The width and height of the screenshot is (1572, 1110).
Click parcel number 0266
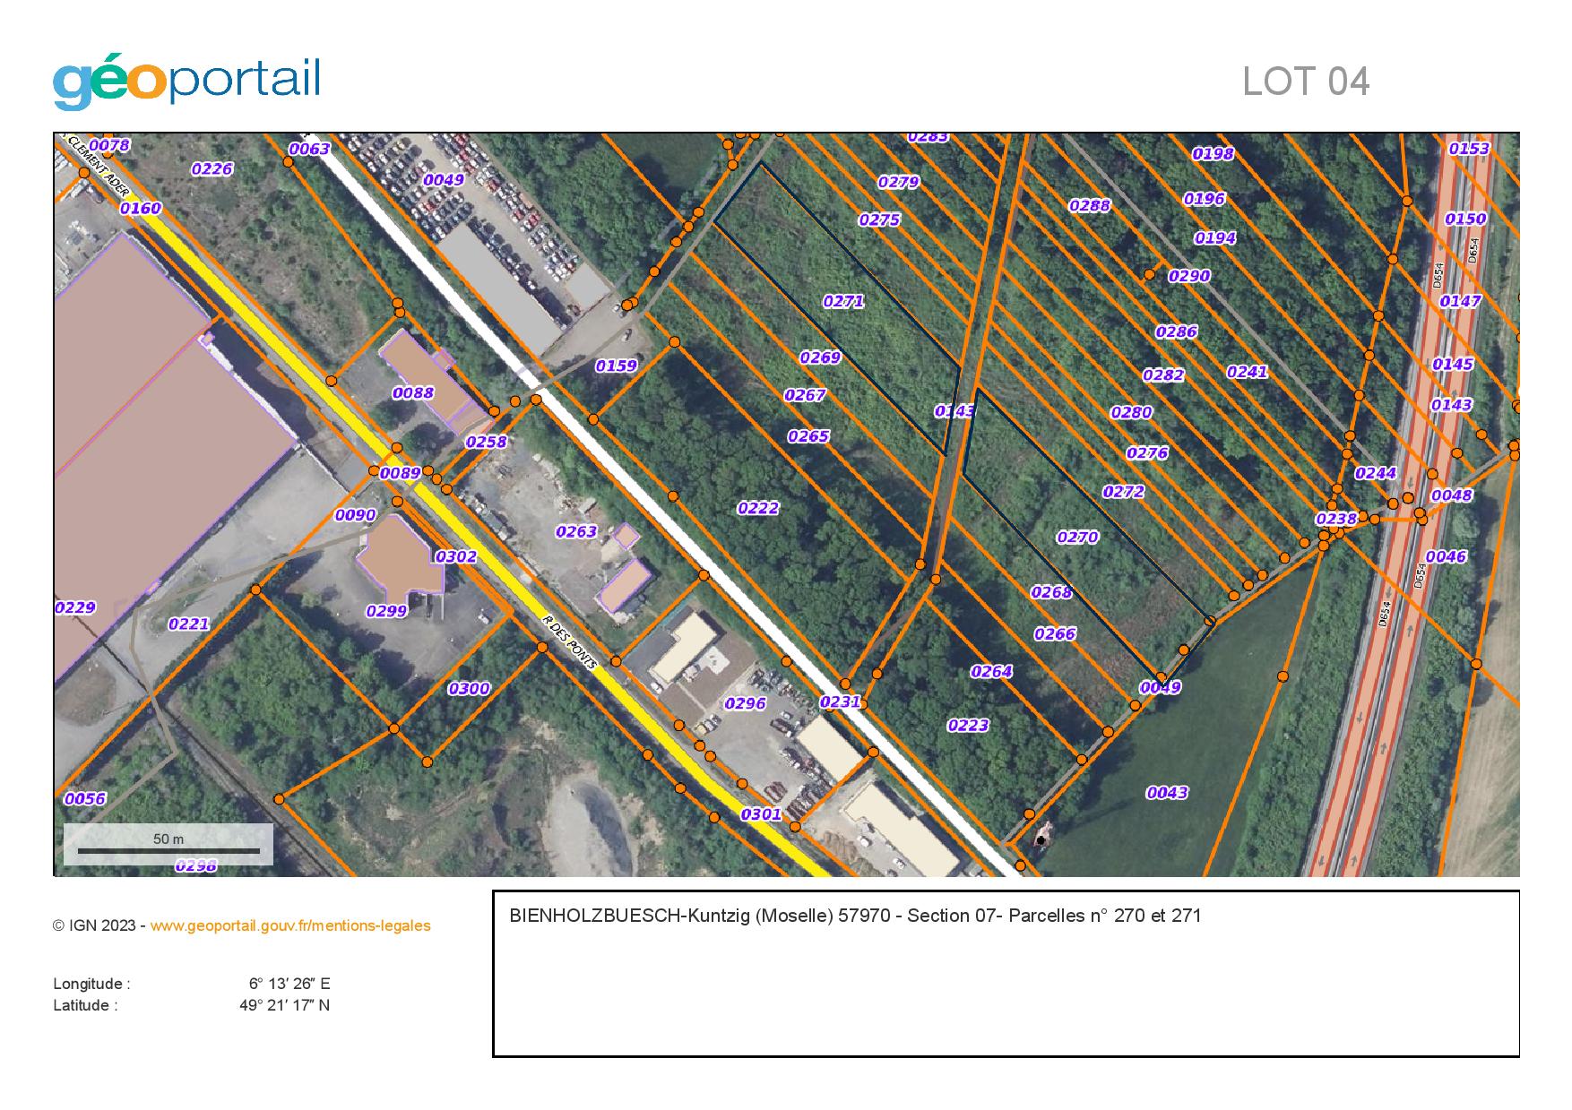(x=1055, y=633)
